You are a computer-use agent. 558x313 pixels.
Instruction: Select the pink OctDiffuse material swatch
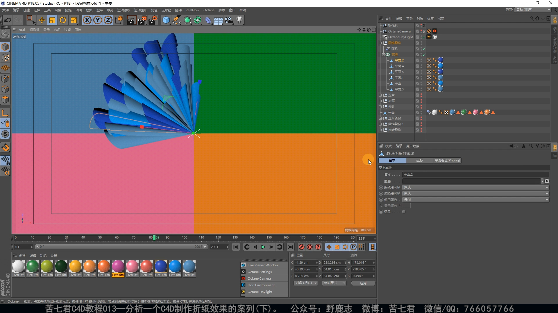click(x=132, y=266)
